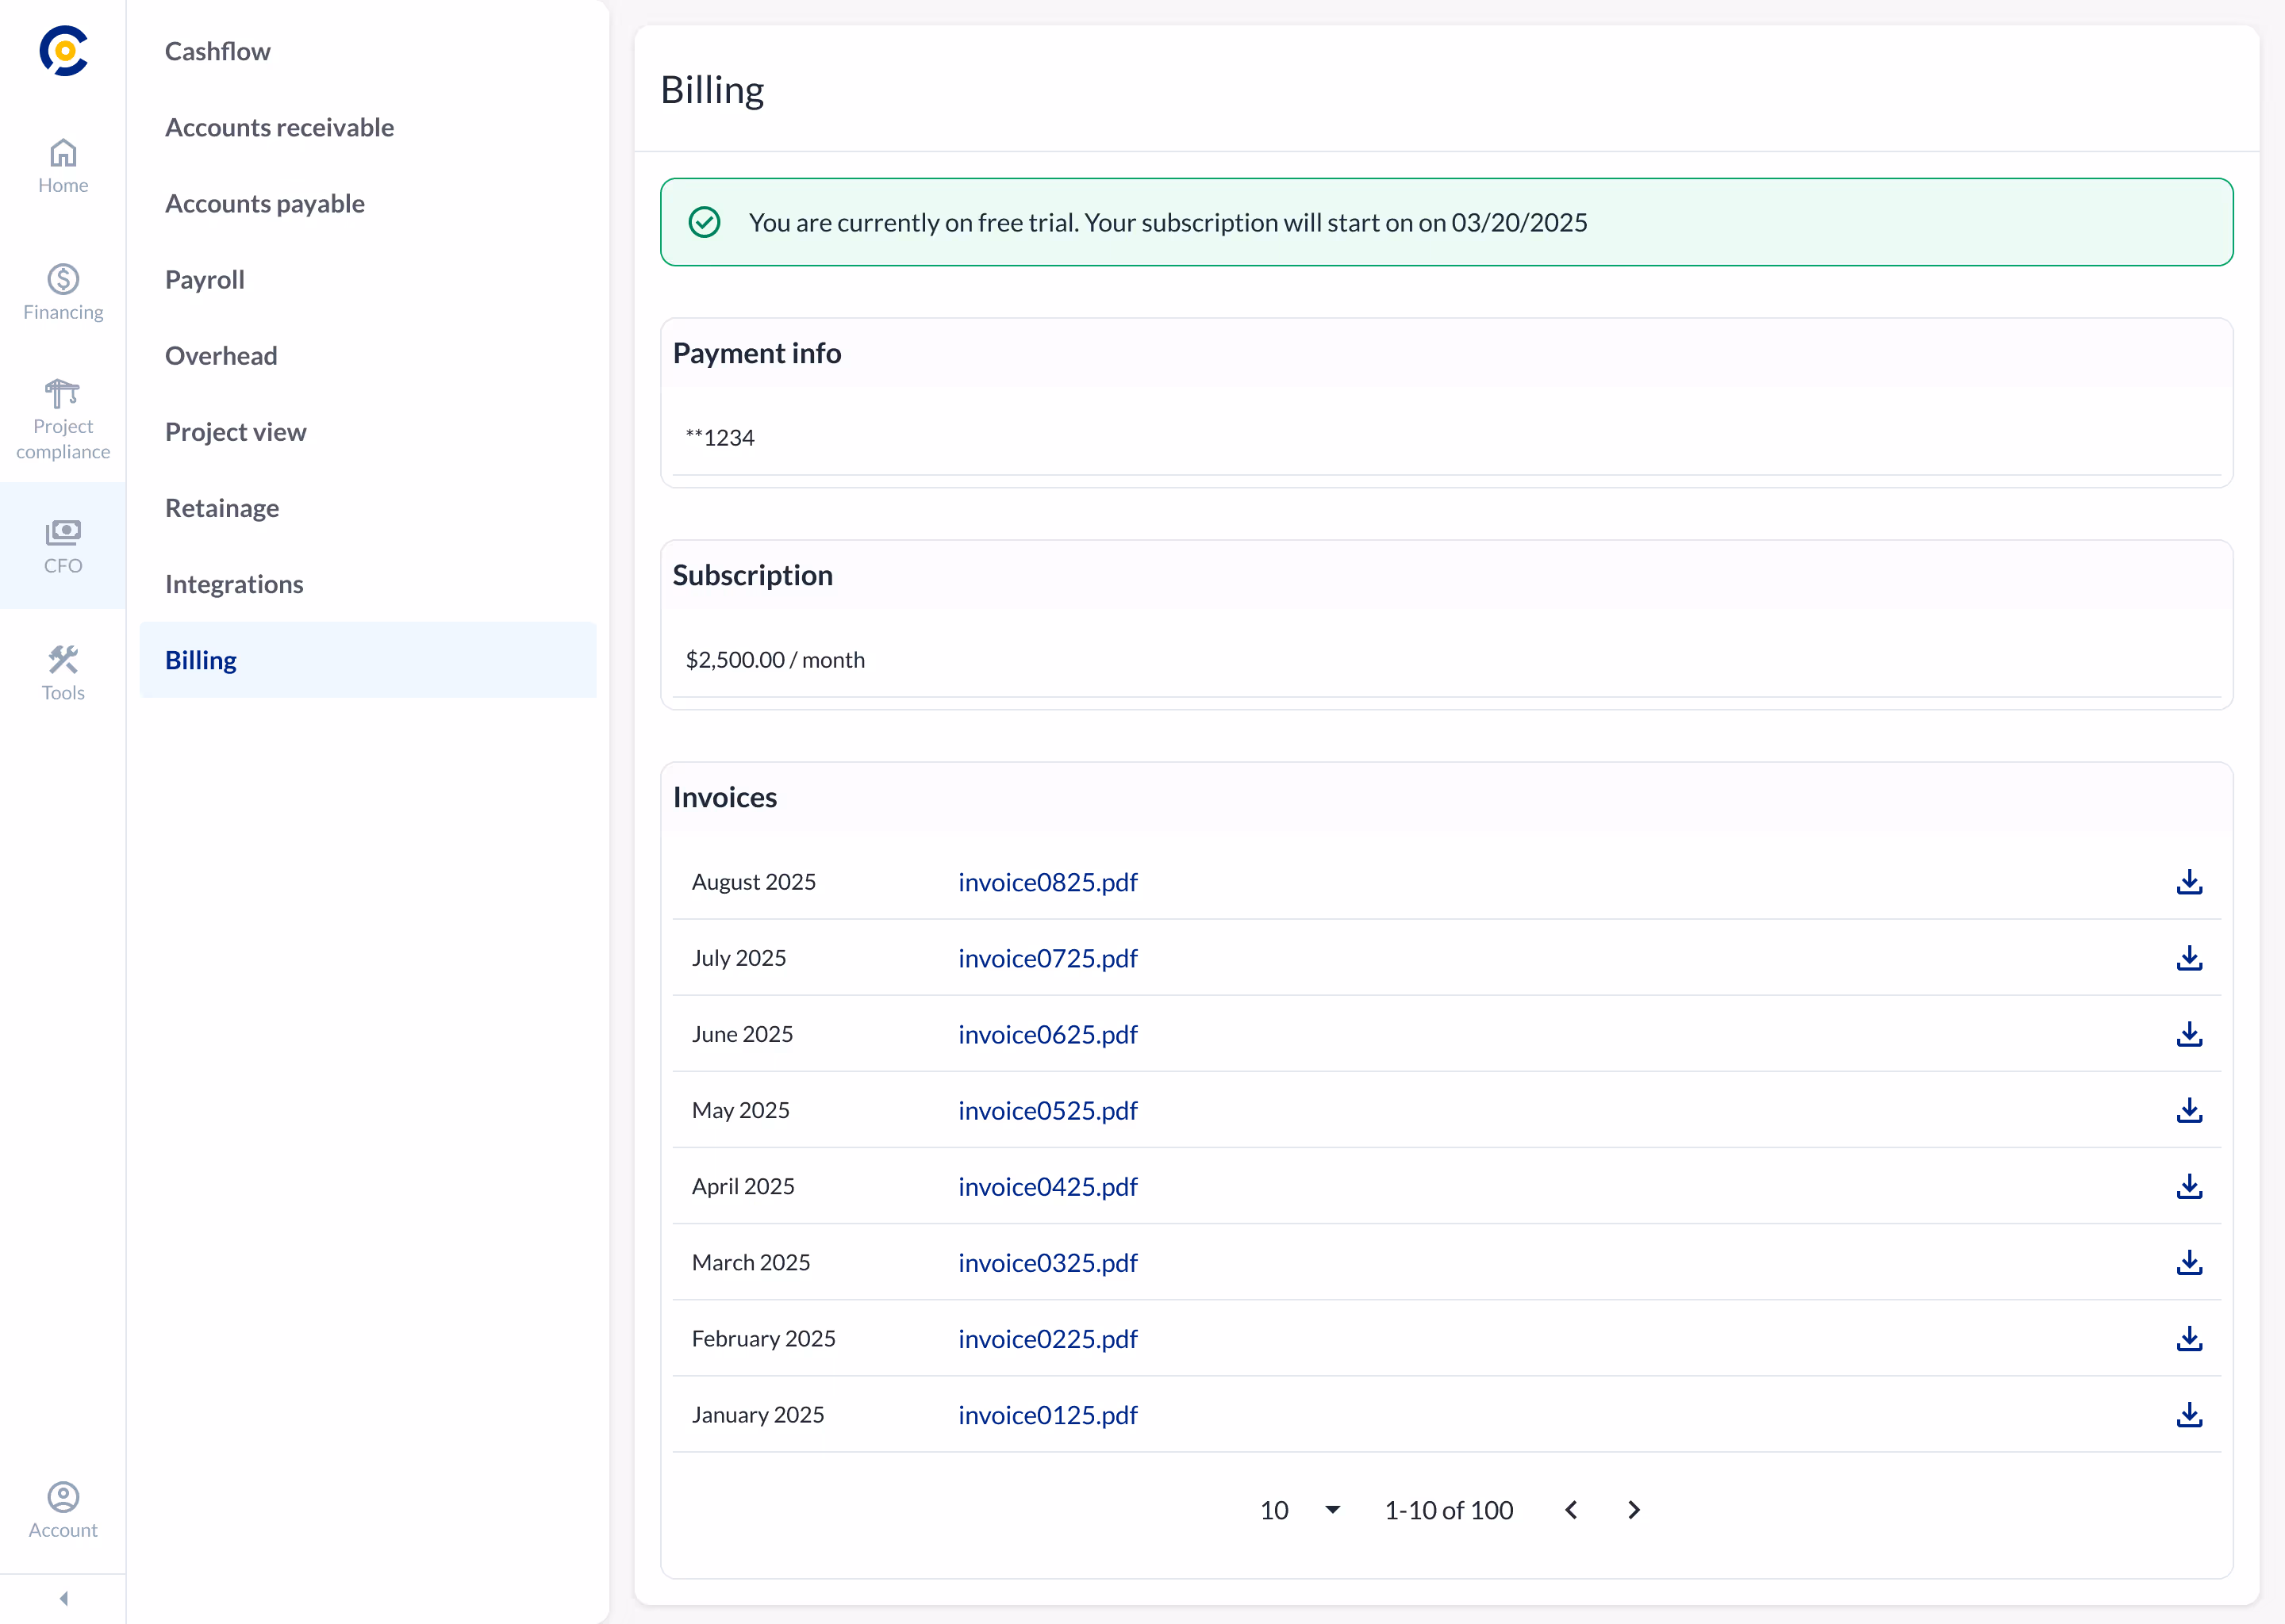The image size is (2285, 1624).
Task: Open invoice0225.pdf link
Action: (x=1047, y=1338)
